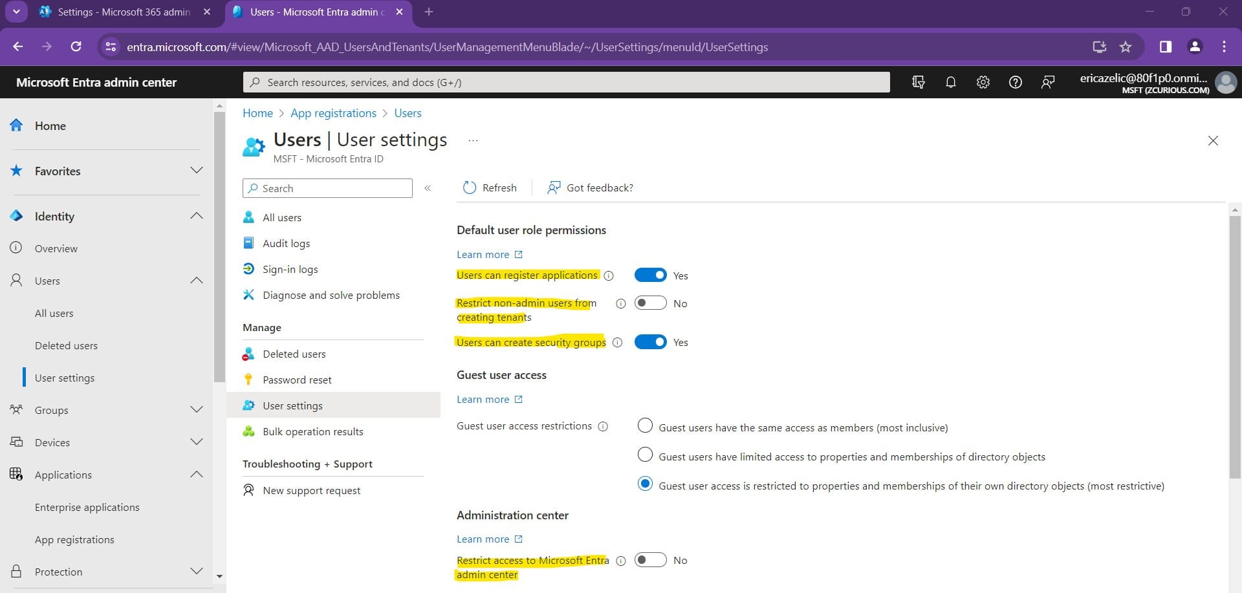Collapse the Identity section
This screenshot has width=1242, height=593.
[x=197, y=216]
